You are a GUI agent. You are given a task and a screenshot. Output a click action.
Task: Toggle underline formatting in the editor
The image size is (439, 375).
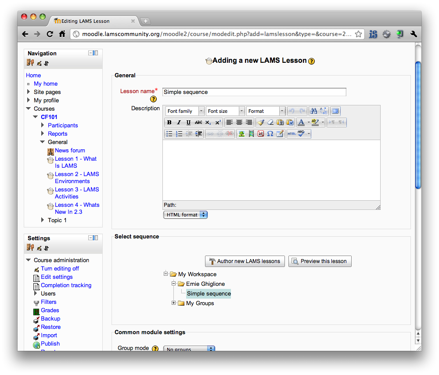pyautogui.click(x=188, y=123)
